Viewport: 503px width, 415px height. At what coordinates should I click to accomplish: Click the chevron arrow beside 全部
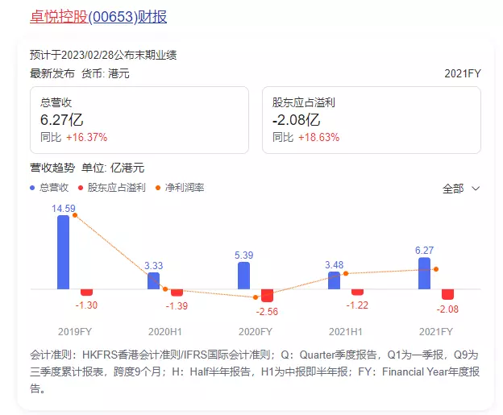[476, 189]
